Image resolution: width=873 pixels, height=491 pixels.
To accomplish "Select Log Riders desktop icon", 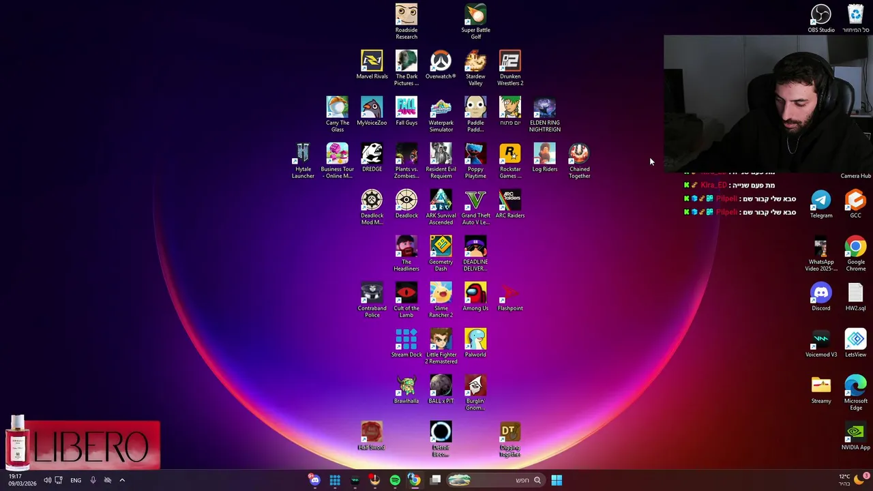I will (545, 158).
